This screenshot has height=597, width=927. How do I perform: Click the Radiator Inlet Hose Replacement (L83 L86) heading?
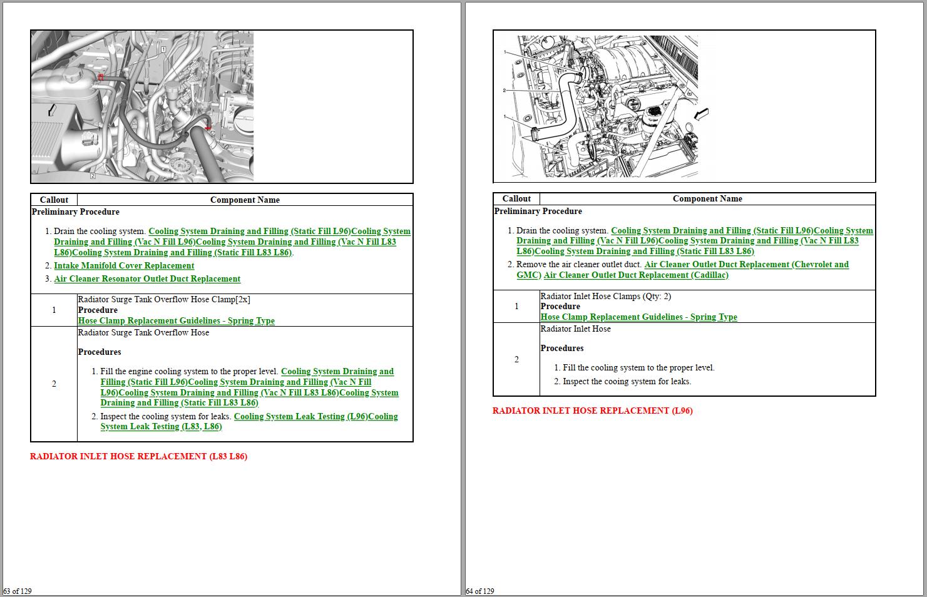138,457
